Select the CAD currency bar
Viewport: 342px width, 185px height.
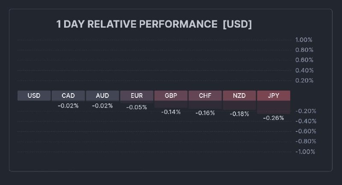coord(68,96)
